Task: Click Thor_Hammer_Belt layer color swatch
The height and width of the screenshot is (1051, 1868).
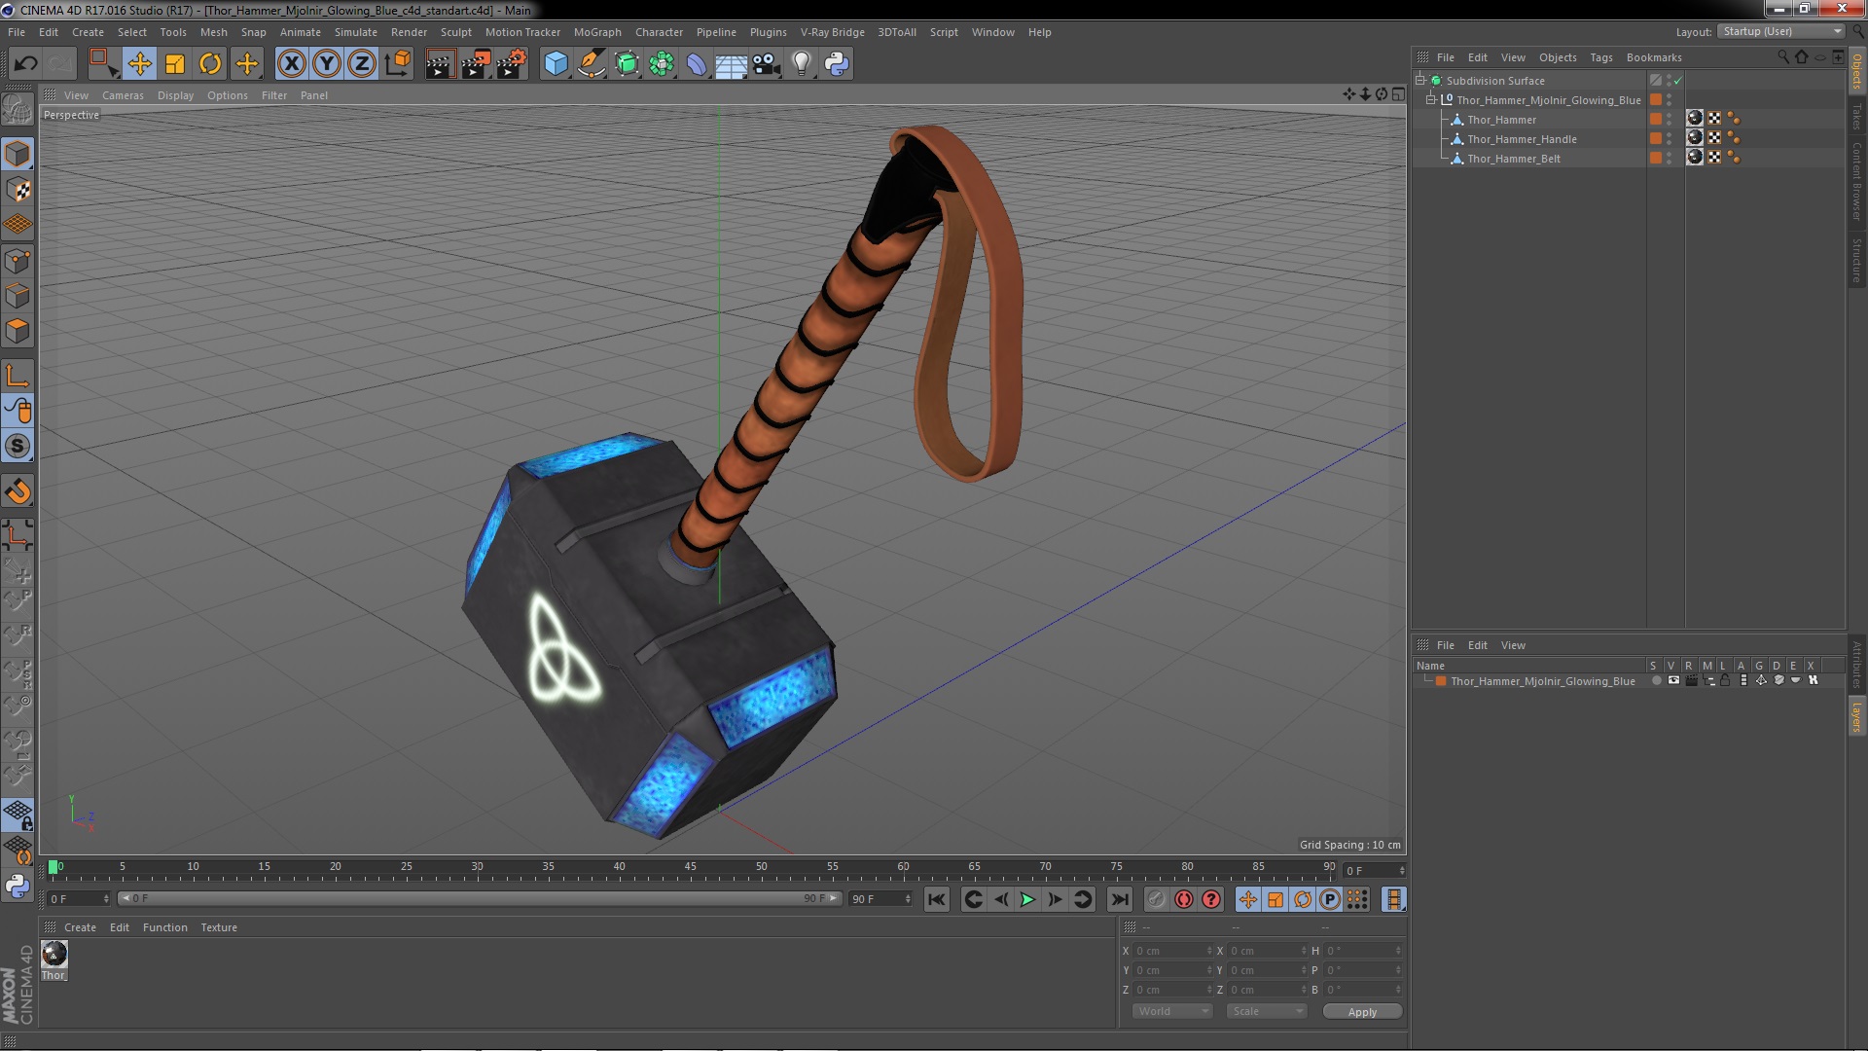Action: (1656, 158)
